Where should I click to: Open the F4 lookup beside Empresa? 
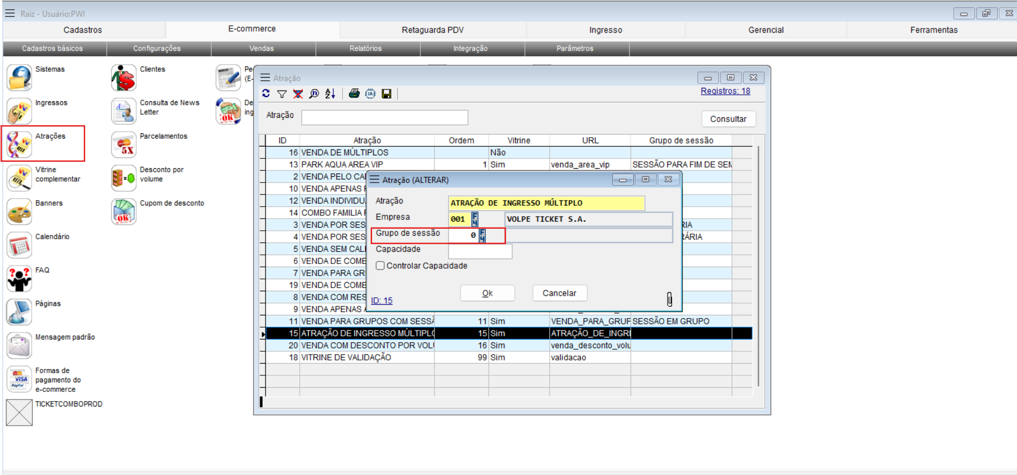click(x=474, y=219)
